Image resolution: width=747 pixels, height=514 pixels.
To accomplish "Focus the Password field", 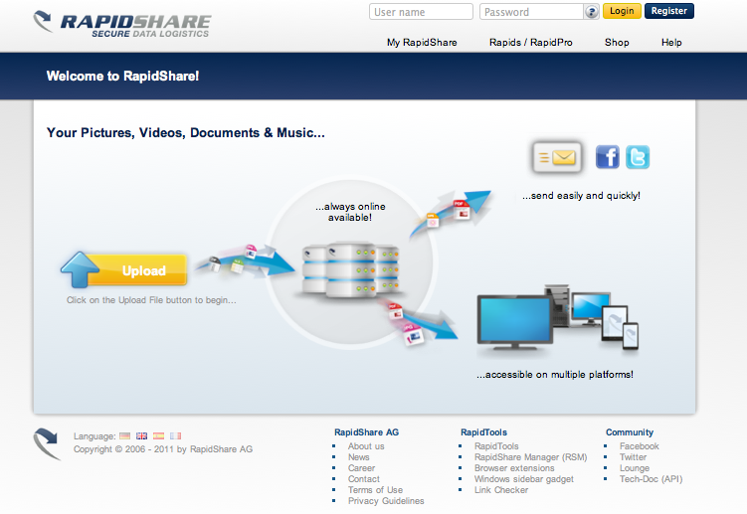I will tap(531, 12).
